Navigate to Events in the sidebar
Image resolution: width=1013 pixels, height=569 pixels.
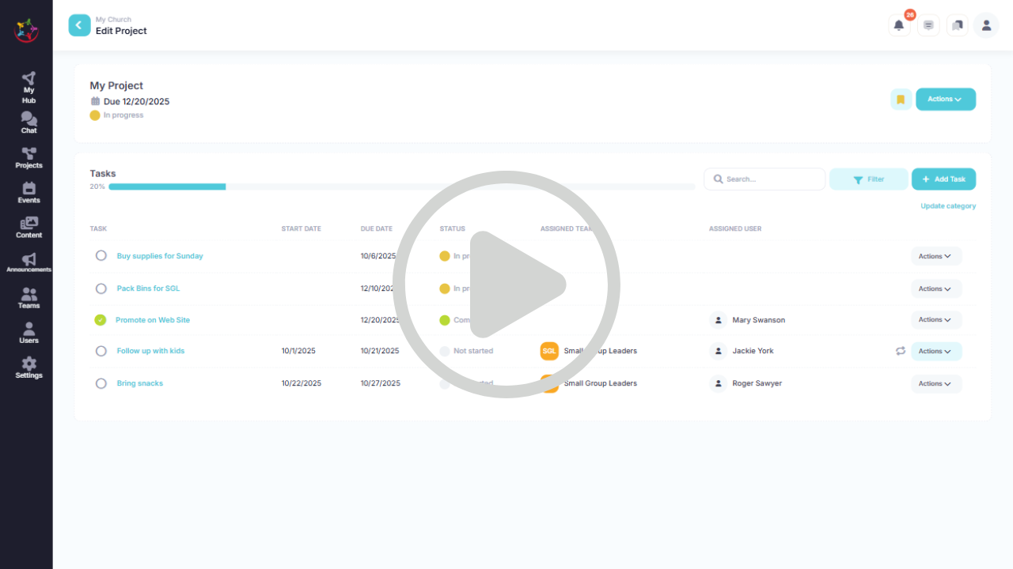[28, 192]
